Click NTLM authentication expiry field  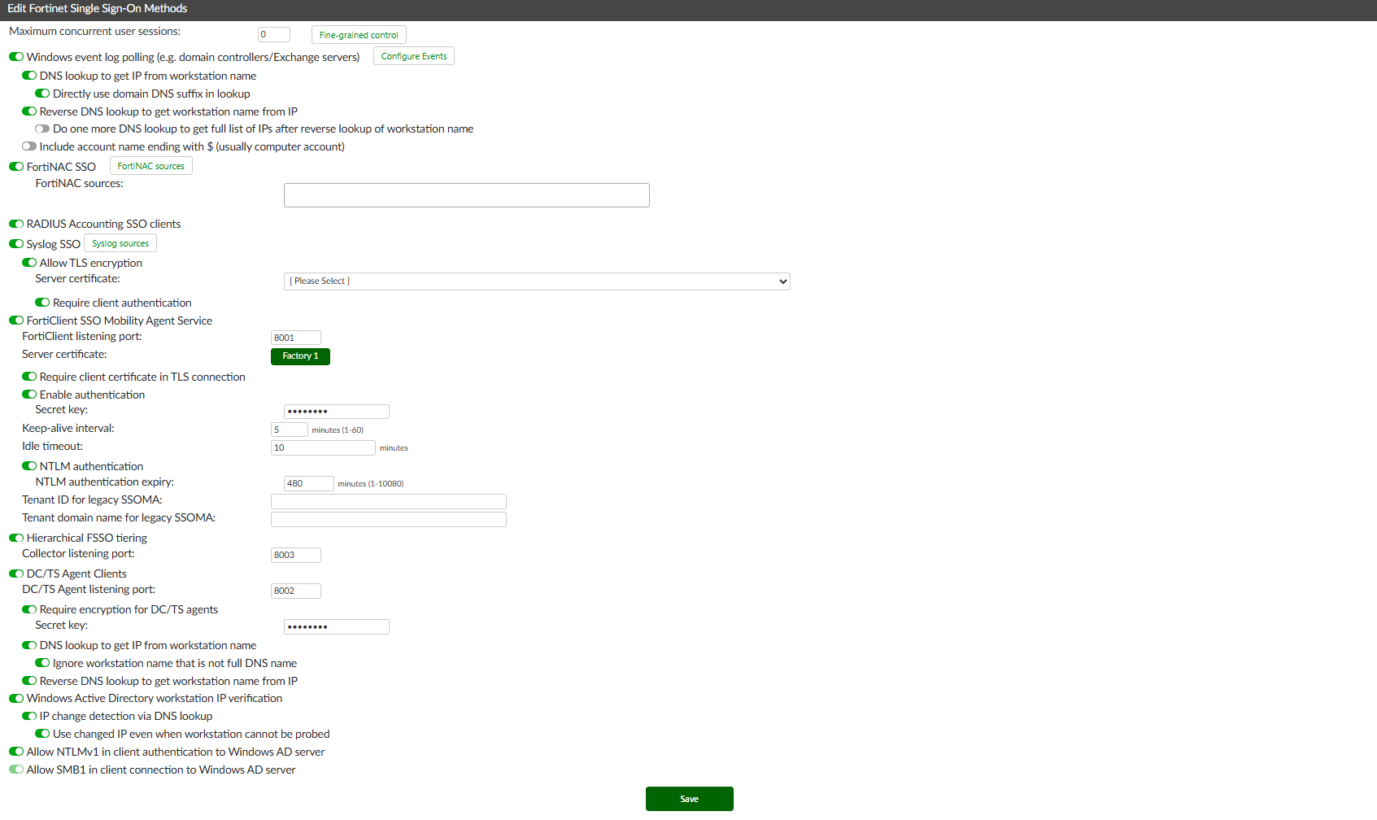click(309, 483)
